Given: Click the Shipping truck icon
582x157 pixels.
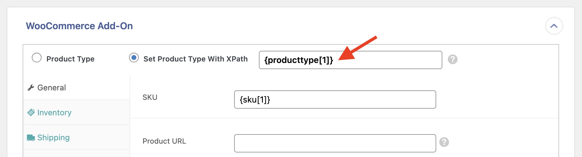Looking at the screenshot, I should 31,138.
